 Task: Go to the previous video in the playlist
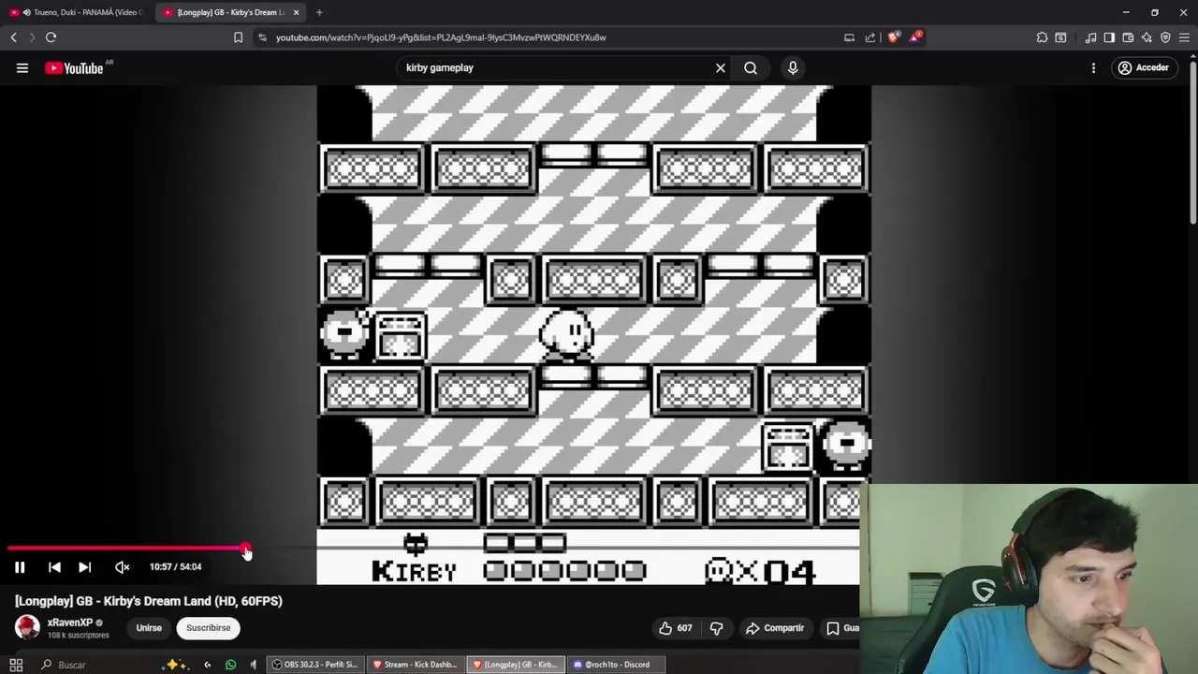click(x=54, y=567)
